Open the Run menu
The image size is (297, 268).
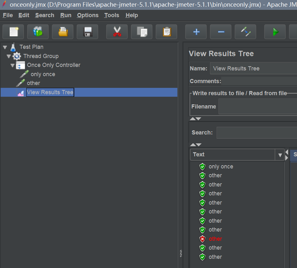pyautogui.click(x=66, y=15)
